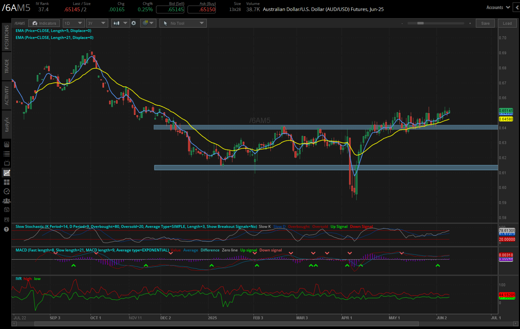Click the help question mark icon
This screenshot has height=329, width=520.
point(6,229)
